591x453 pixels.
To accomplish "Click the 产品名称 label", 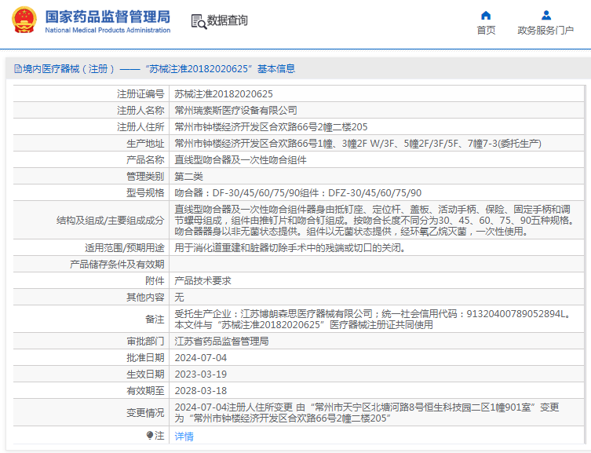I will [x=145, y=160].
